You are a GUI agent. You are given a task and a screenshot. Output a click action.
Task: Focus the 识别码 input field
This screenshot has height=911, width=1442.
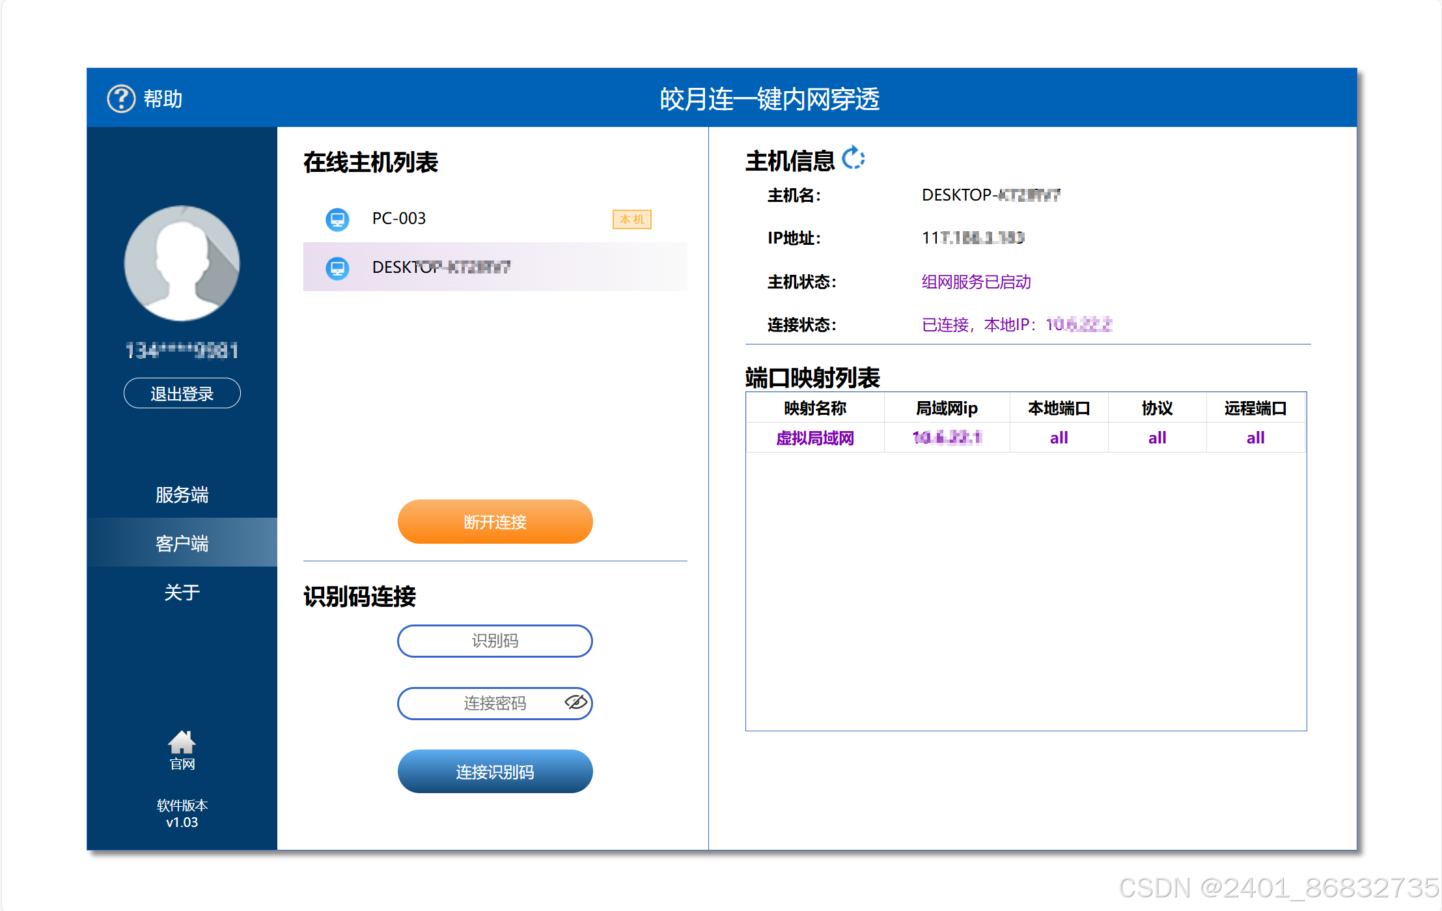tap(494, 641)
